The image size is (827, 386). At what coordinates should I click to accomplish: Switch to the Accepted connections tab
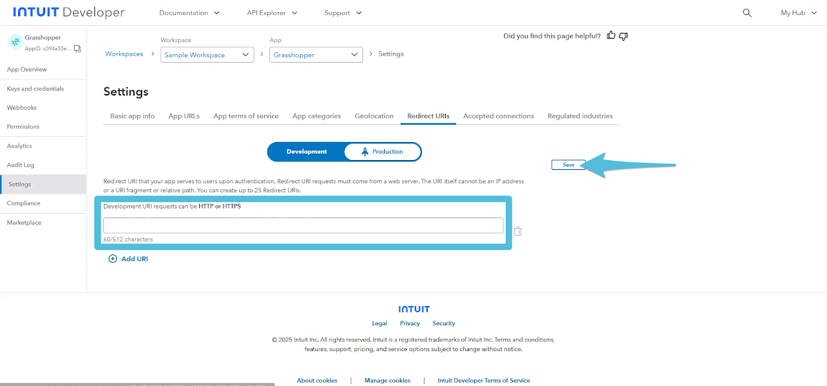point(498,116)
